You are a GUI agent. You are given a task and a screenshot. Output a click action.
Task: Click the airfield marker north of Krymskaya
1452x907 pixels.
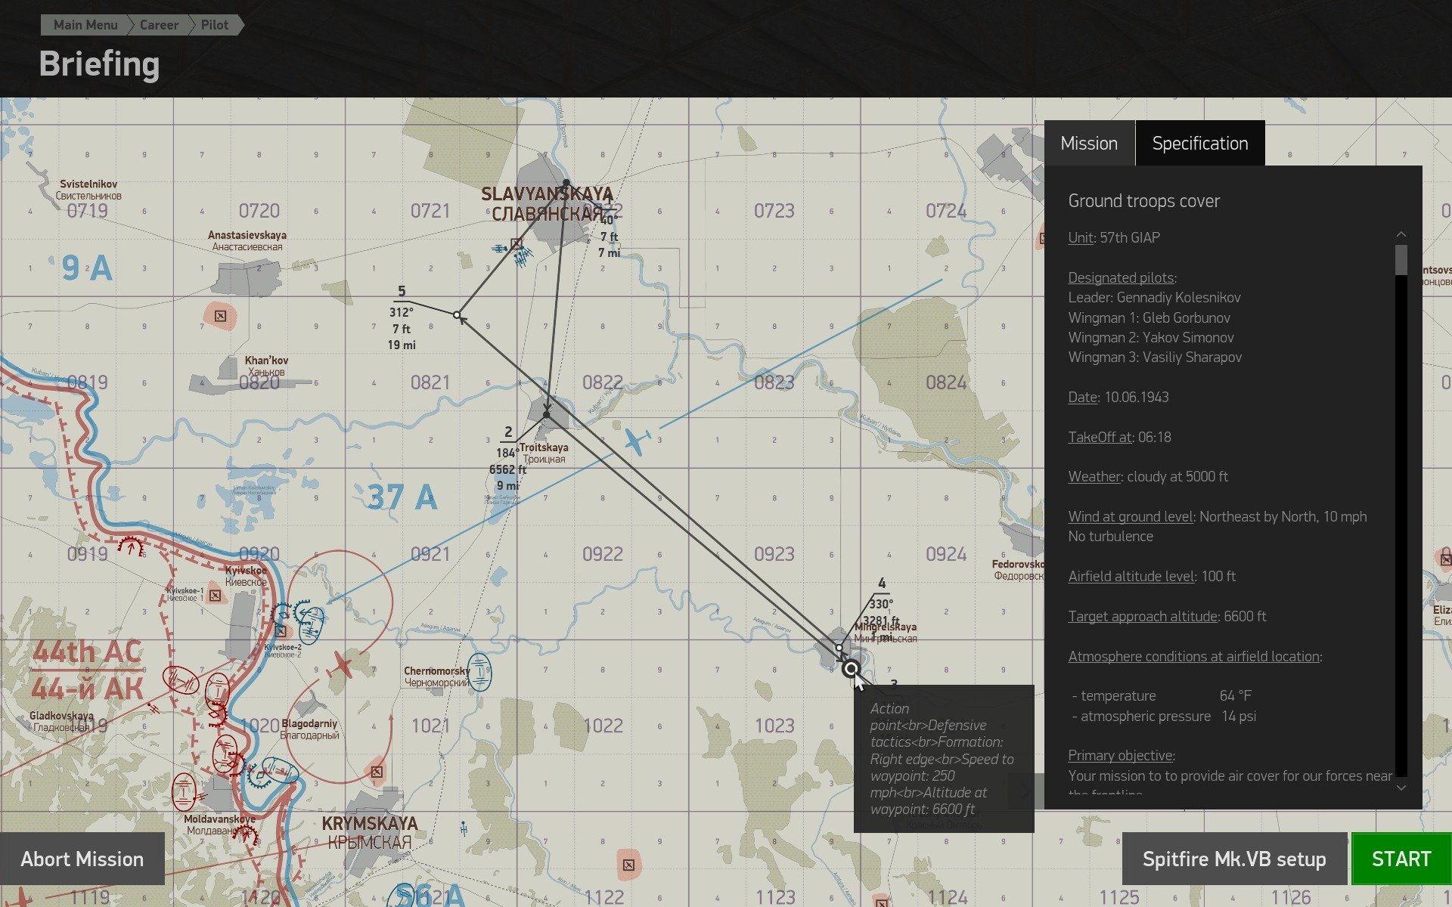click(377, 772)
